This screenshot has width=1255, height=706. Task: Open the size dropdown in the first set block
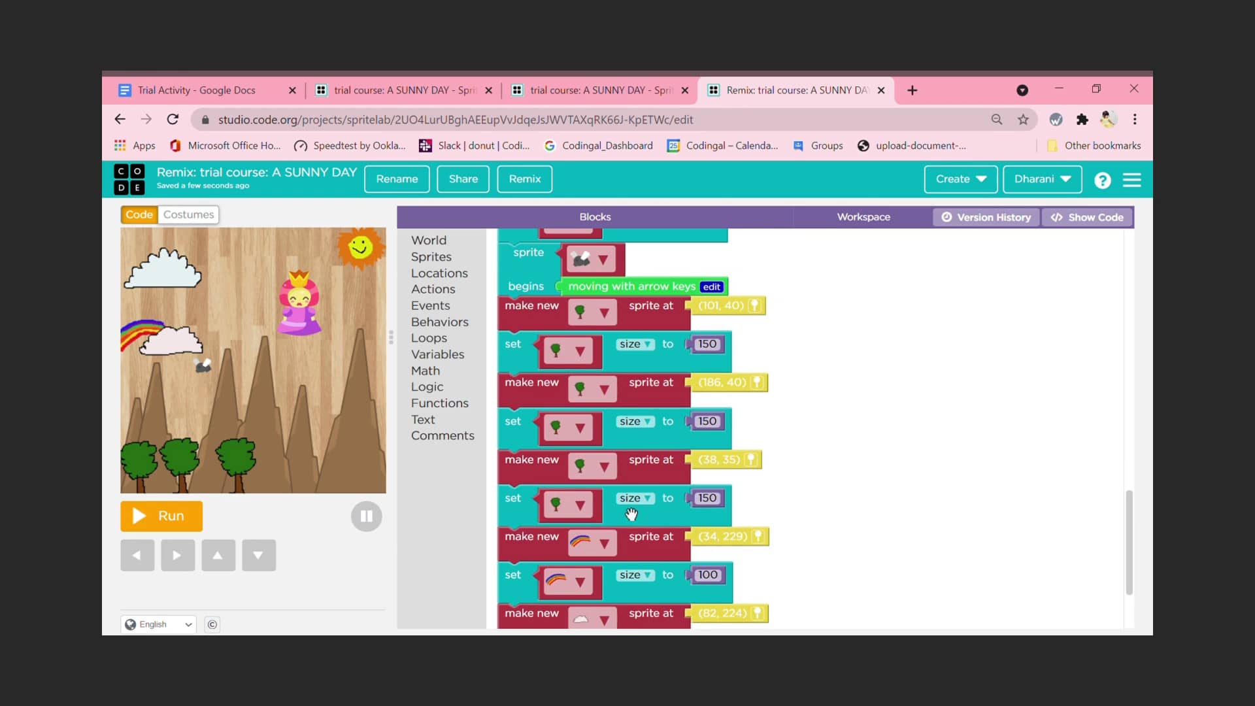[635, 344]
